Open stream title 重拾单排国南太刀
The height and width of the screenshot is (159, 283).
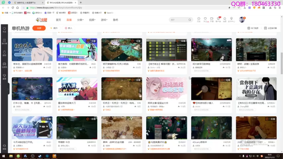(x=67, y=103)
